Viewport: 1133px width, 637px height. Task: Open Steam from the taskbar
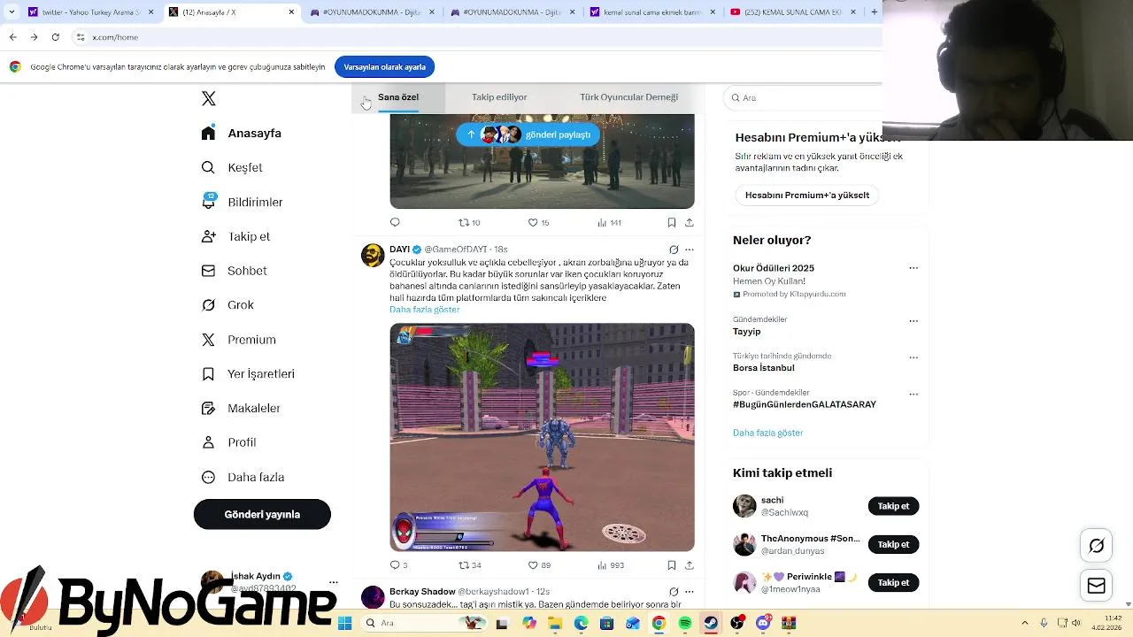(x=711, y=623)
